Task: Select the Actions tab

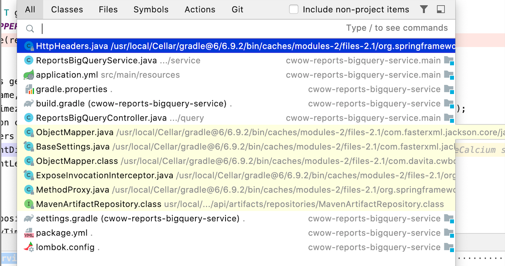Action: pos(200,10)
